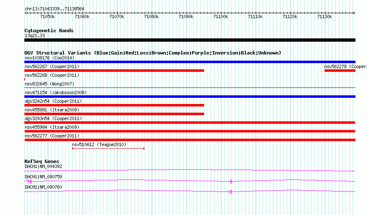The height and width of the screenshot is (215, 367).
Task: Click the full-width red bar under dgv3243n54
Action: (x=190, y=123)
